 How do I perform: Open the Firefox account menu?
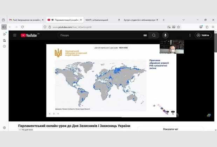coord(201,27)
